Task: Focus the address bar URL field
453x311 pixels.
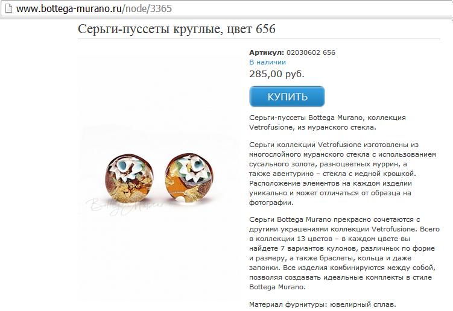Action: (x=227, y=8)
